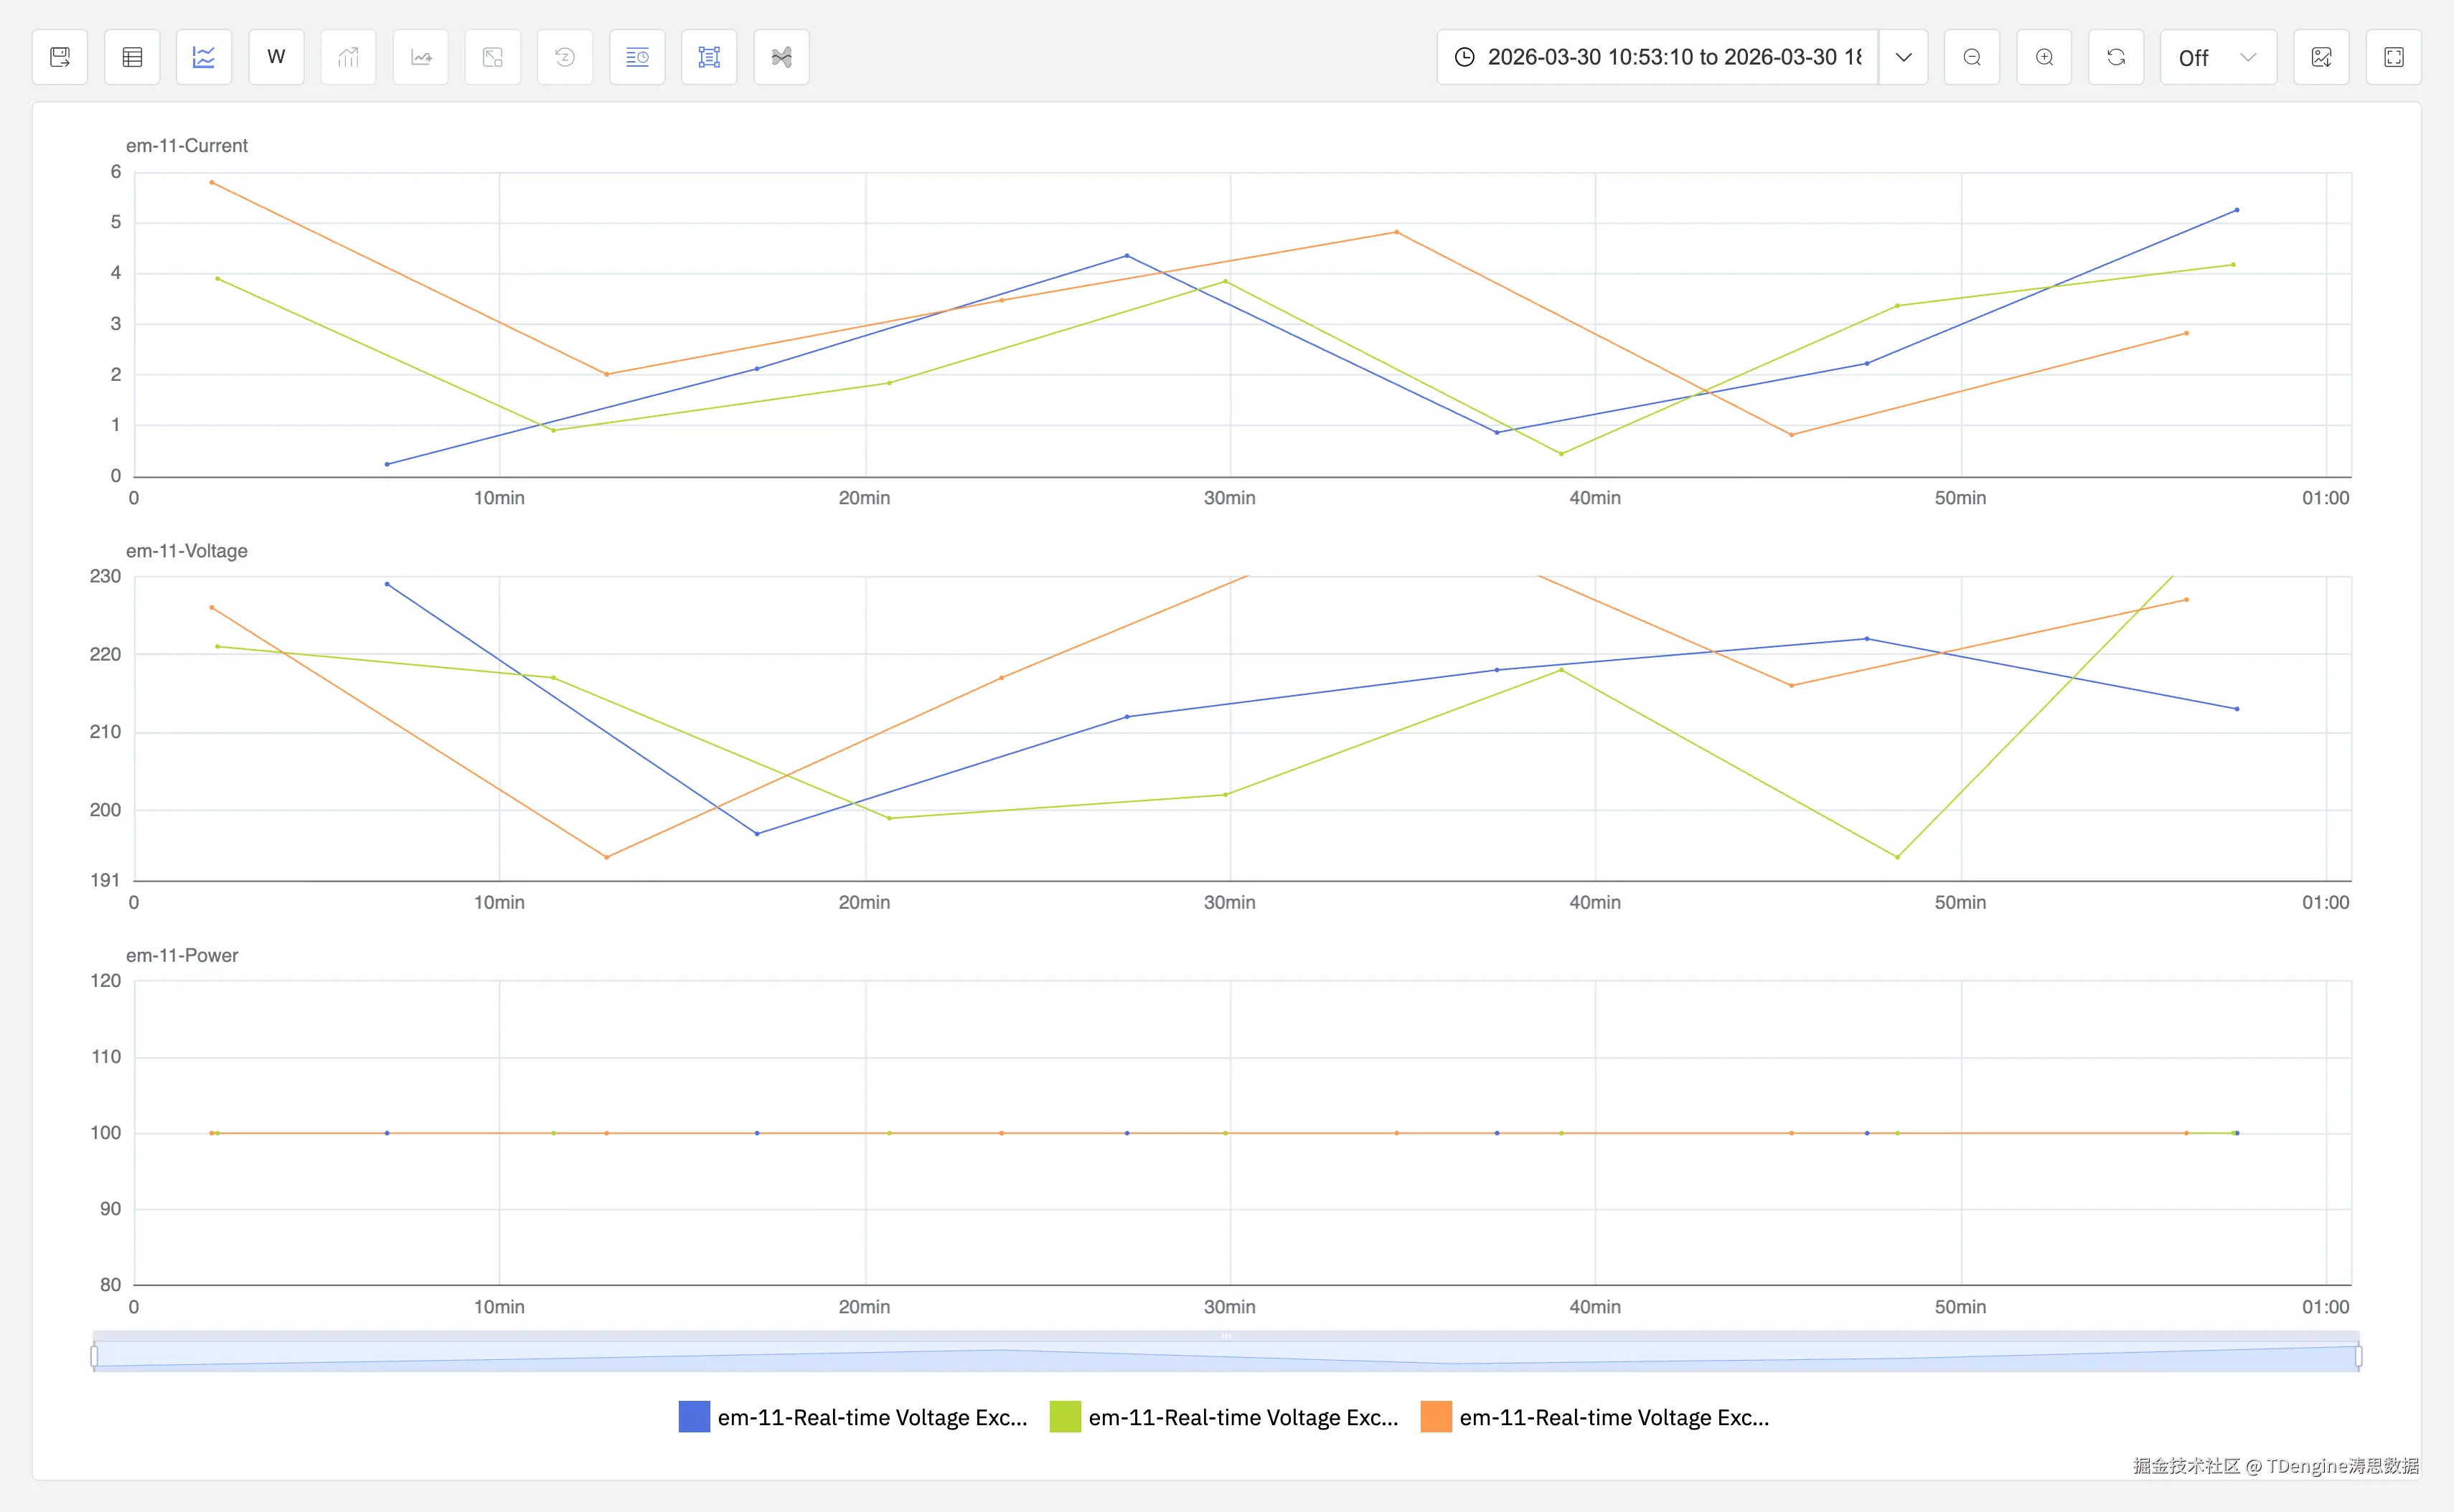
Task: Open the time range chevron dropdown
Action: point(1904,57)
